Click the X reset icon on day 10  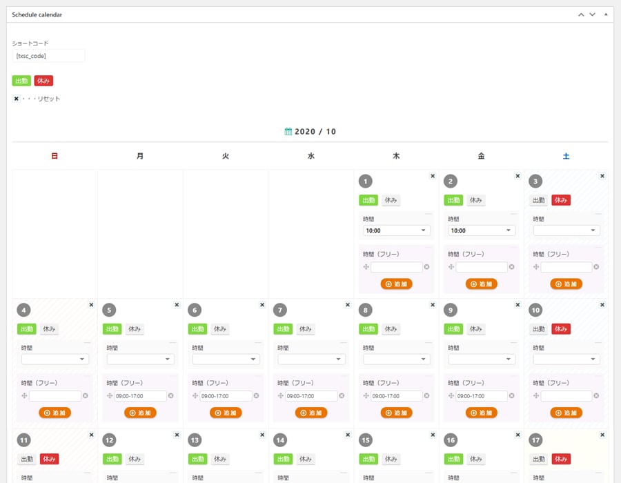point(602,305)
